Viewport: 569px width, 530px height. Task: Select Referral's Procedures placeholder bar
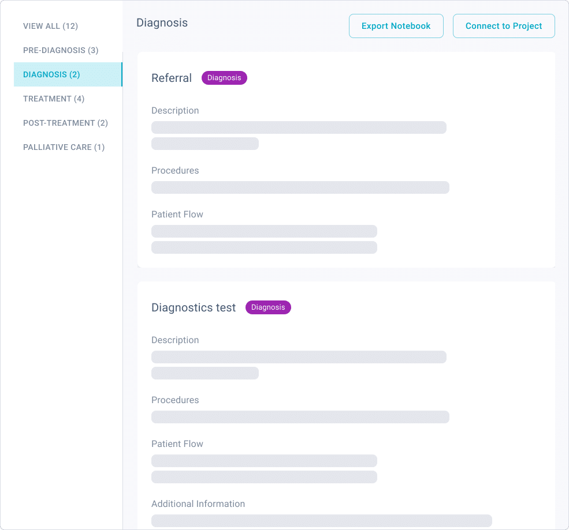click(x=300, y=187)
